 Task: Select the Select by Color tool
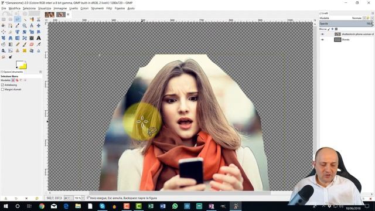click(x=32, y=19)
